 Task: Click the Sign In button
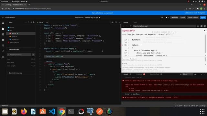203,17
